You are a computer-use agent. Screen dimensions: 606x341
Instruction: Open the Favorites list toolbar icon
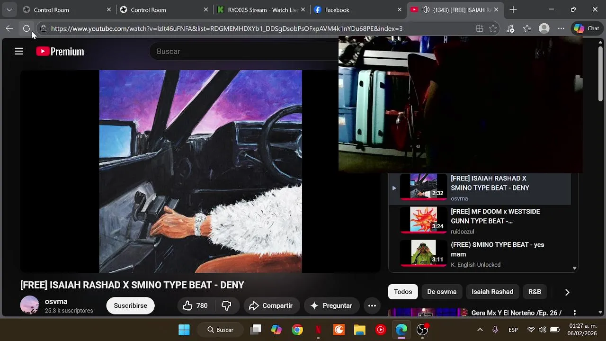tap(527, 28)
